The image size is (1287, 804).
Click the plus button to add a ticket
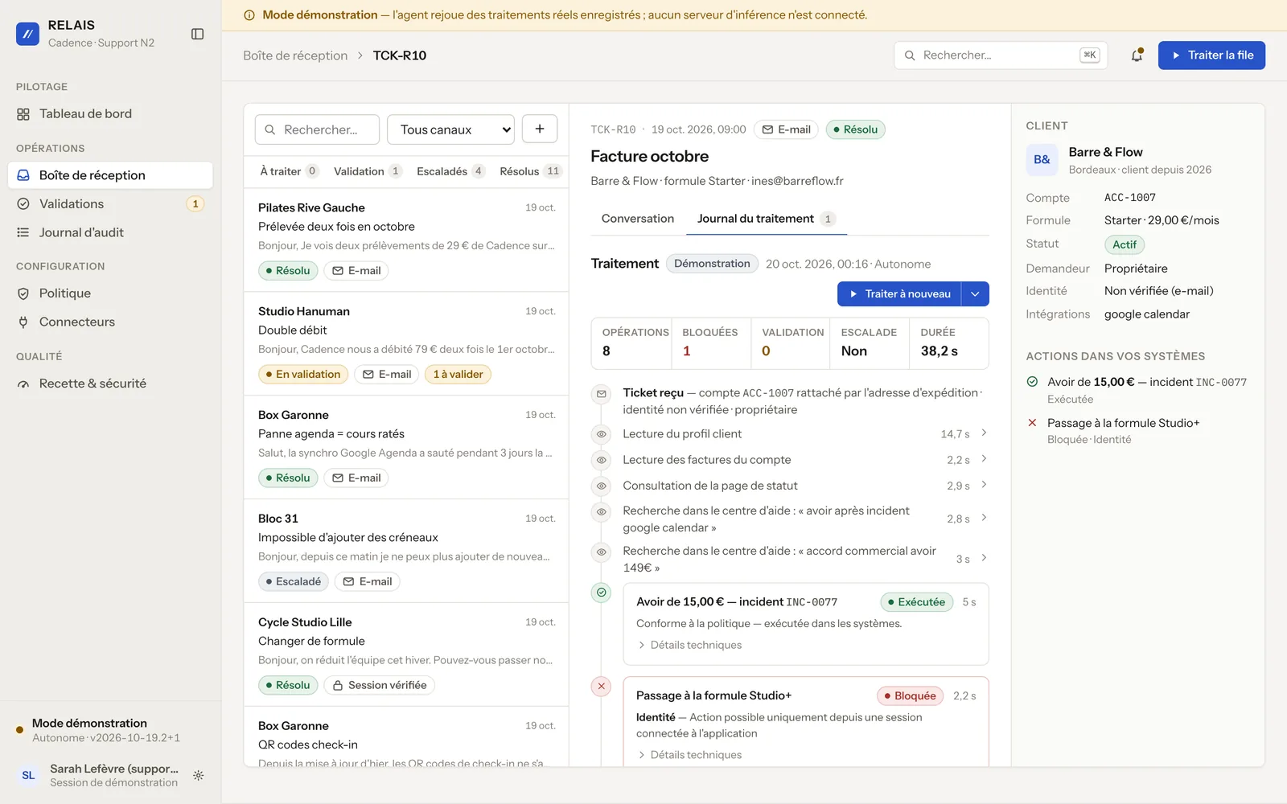pos(540,129)
